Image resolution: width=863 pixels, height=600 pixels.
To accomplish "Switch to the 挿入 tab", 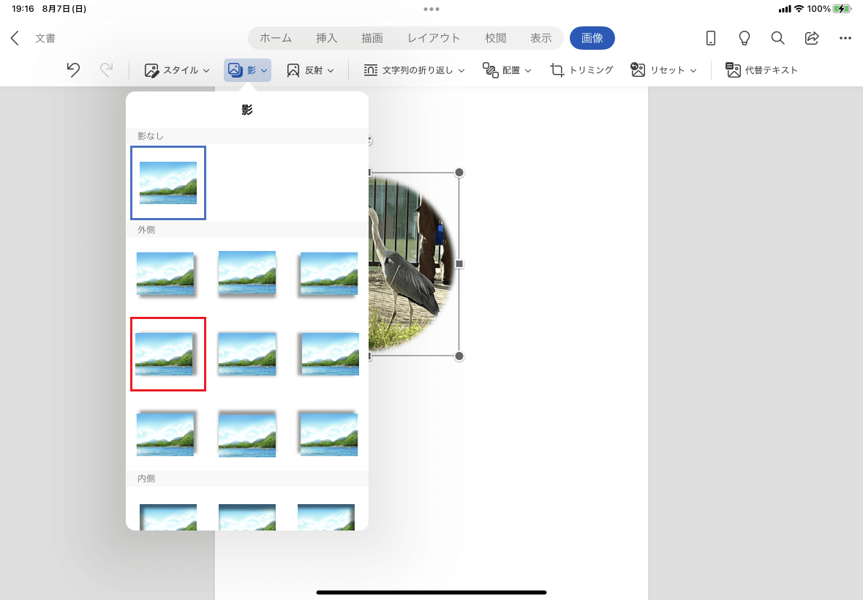I will (x=326, y=38).
